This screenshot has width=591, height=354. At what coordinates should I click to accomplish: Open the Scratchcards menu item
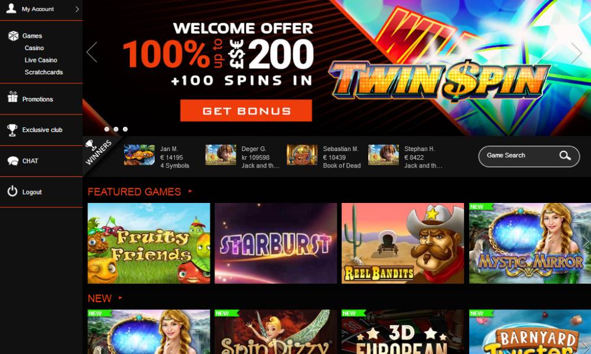coord(44,72)
